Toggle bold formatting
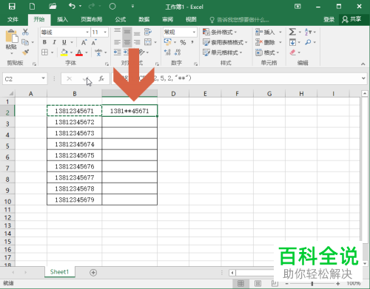The height and width of the screenshot is (289, 370). click(44, 42)
